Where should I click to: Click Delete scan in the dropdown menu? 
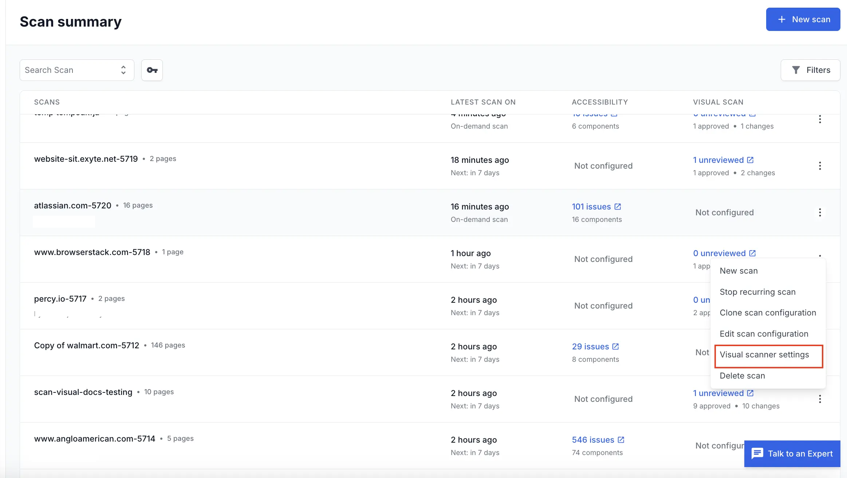pos(742,376)
